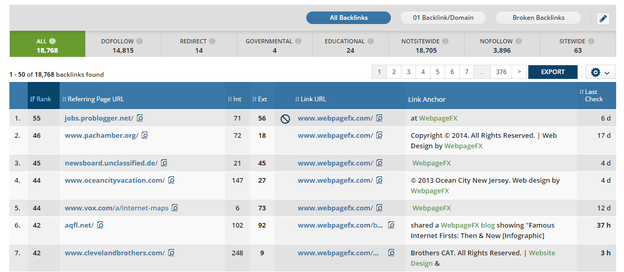This screenshot has height=272, width=624.
Task: Jump to last page 376
Action: [x=501, y=72]
